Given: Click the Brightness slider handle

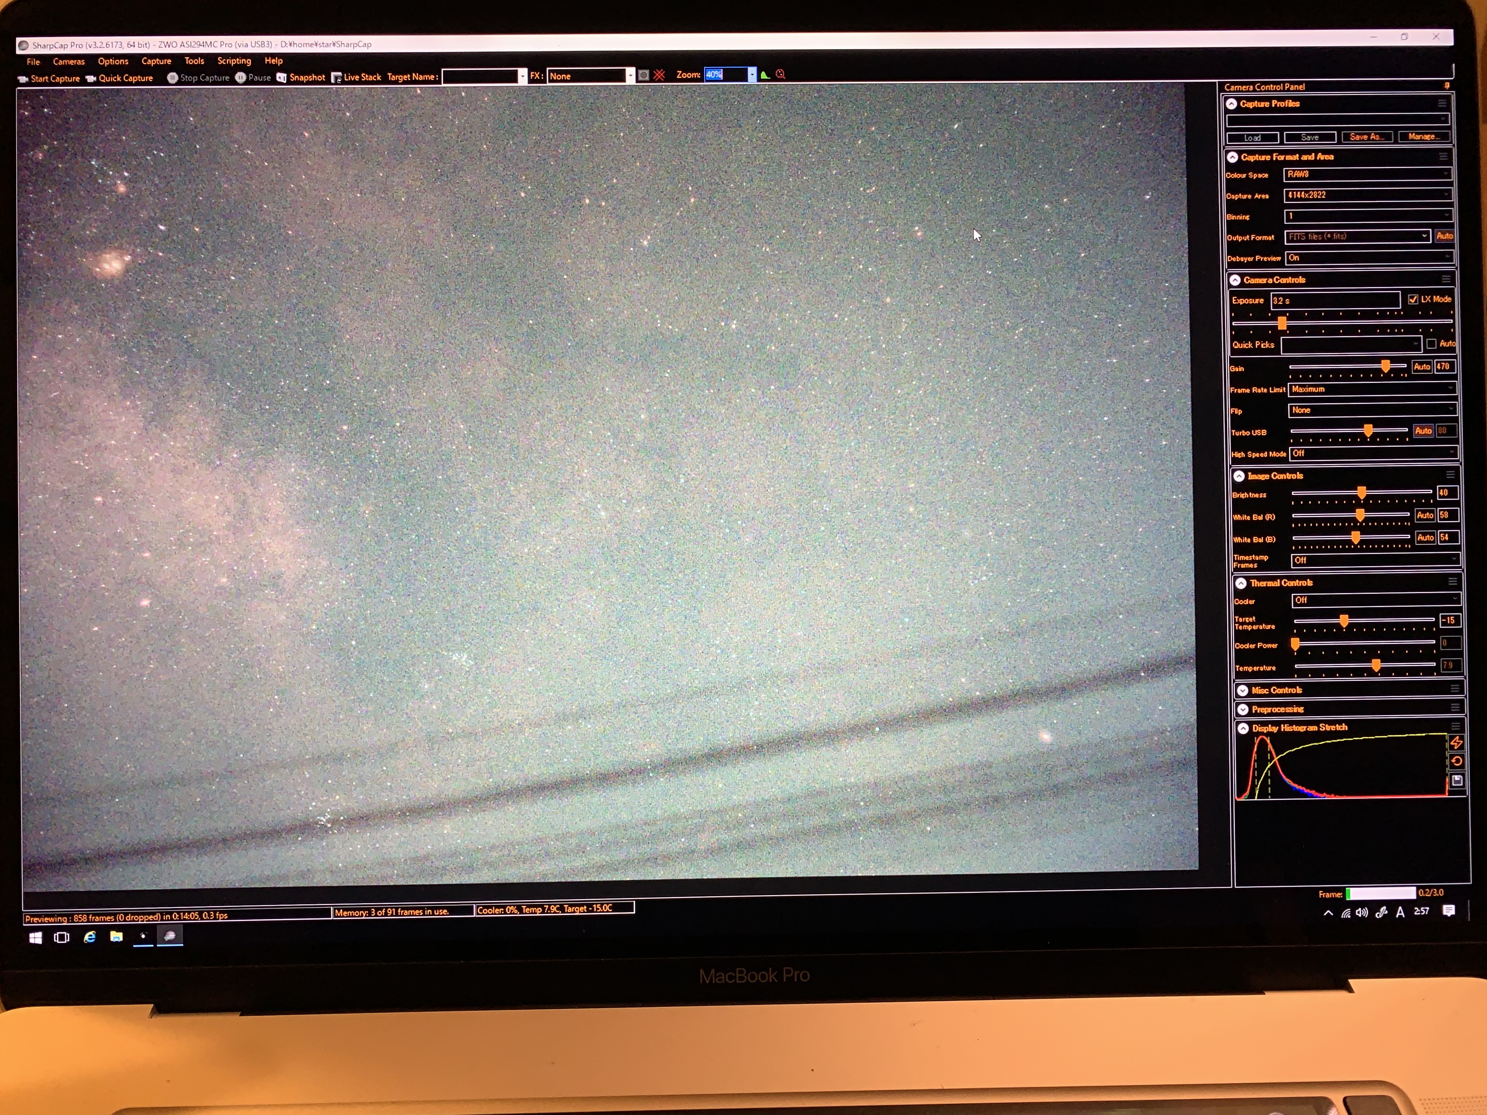Looking at the screenshot, I should point(1361,493).
